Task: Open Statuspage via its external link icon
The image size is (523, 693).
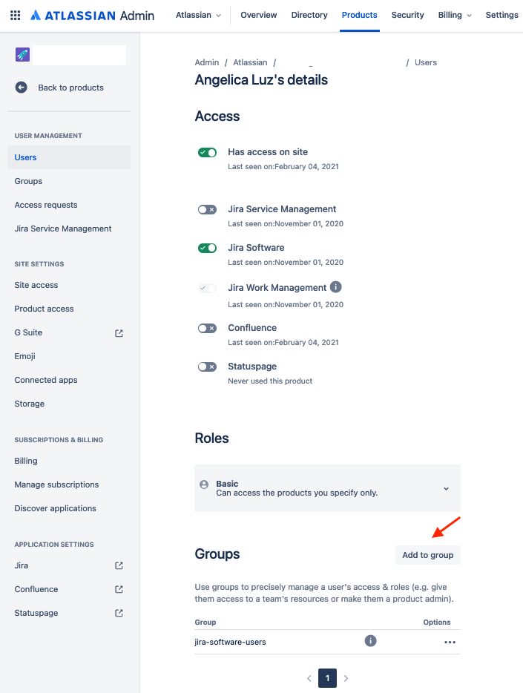Action: coord(119,613)
